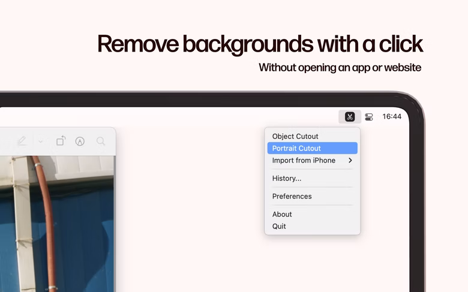Open the scissors cutout menu bar icon
468x292 pixels.
[x=350, y=117]
